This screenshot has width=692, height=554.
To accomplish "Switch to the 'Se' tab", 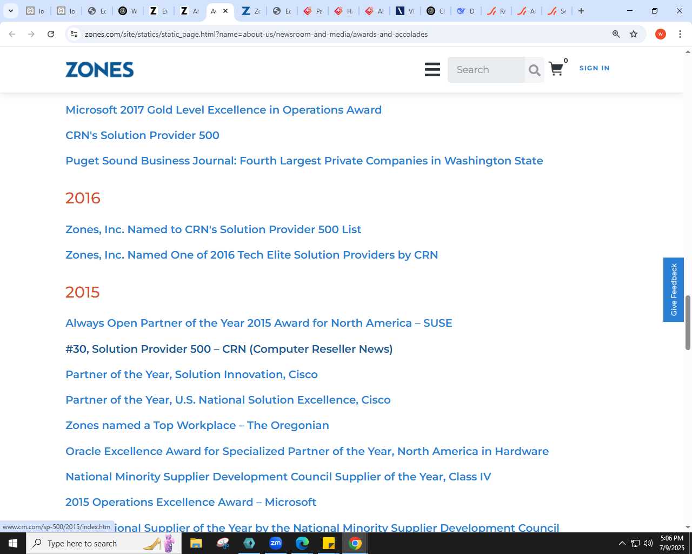I will pyautogui.click(x=557, y=11).
